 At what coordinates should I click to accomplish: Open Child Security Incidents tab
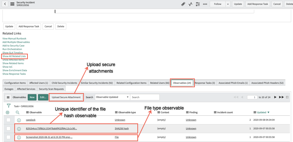point(64,83)
